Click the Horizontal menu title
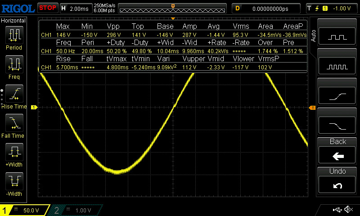 click(13, 21)
